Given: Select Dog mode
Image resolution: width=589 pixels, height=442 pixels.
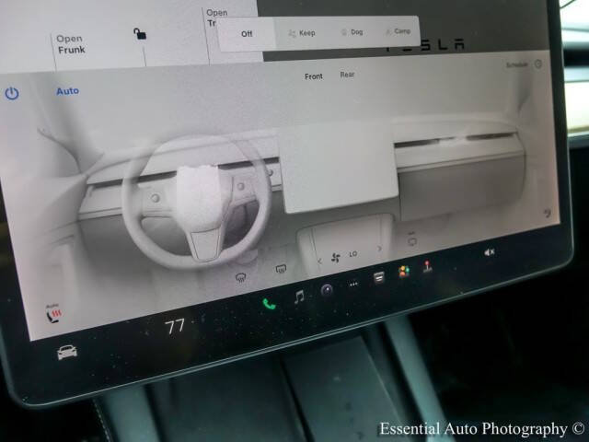Looking at the screenshot, I should point(352,32).
